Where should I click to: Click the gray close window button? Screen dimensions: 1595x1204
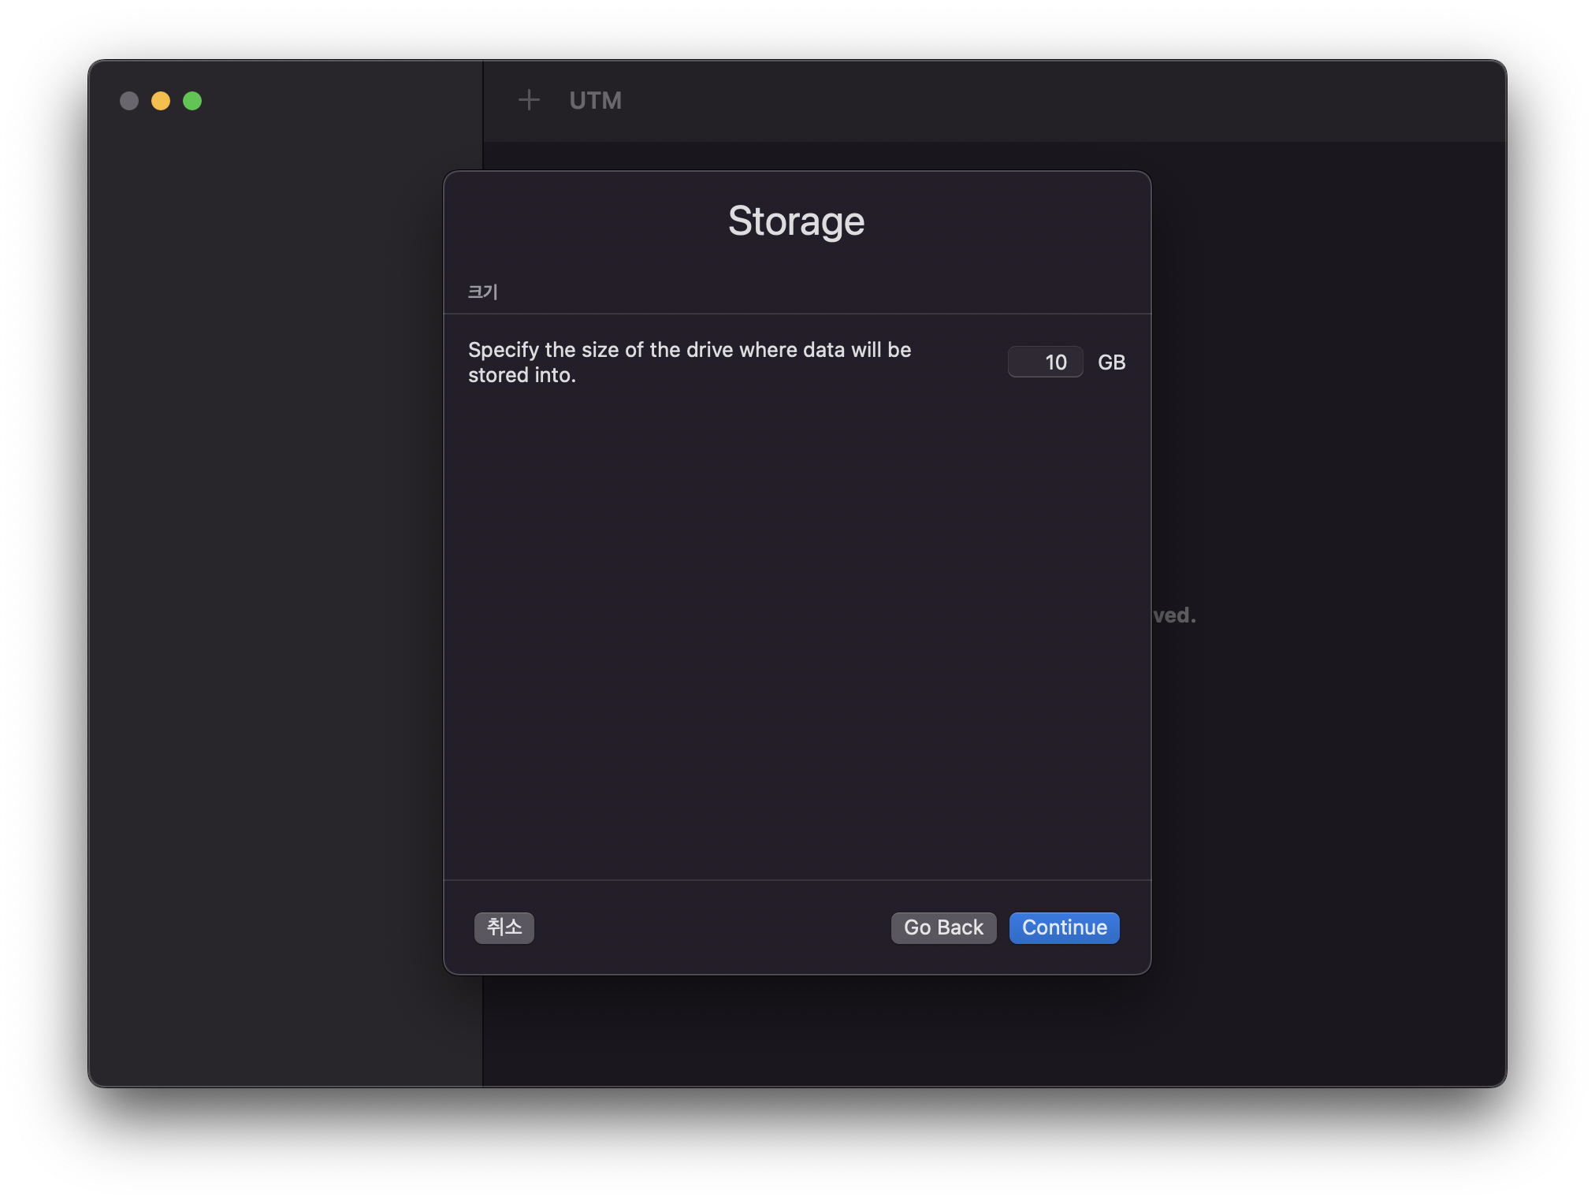pyautogui.click(x=129, y=101)
